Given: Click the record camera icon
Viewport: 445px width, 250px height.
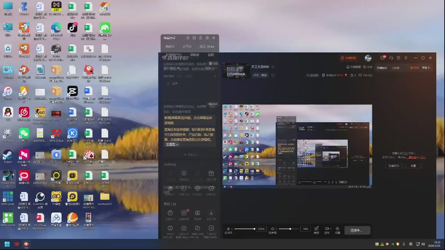Looking at the screenshot, I should click(327, 230).
